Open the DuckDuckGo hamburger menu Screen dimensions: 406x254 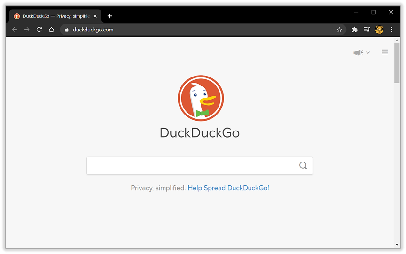pos(385,52)
